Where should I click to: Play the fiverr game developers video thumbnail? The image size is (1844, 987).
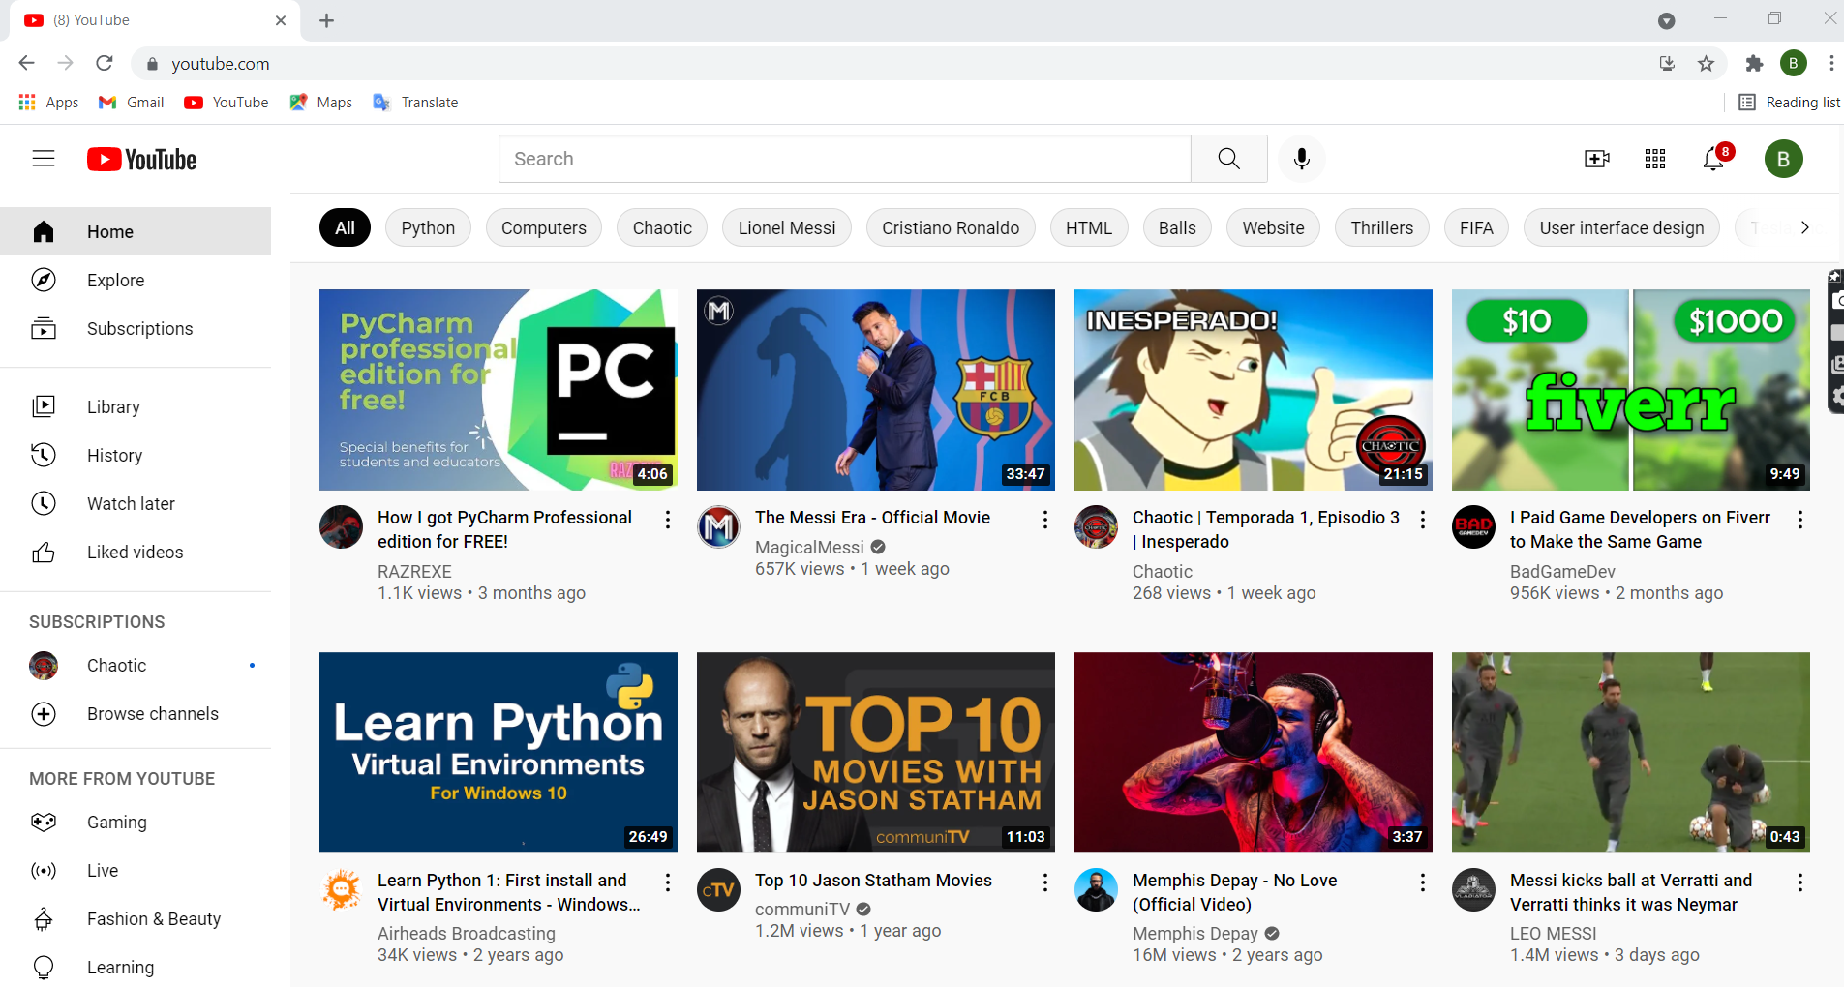click(1630, 390)
